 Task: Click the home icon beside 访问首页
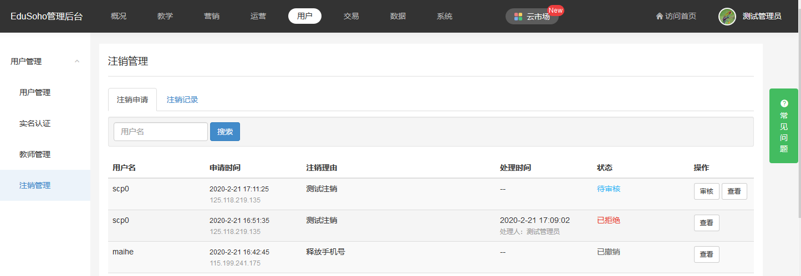click(x=659, y=17)
